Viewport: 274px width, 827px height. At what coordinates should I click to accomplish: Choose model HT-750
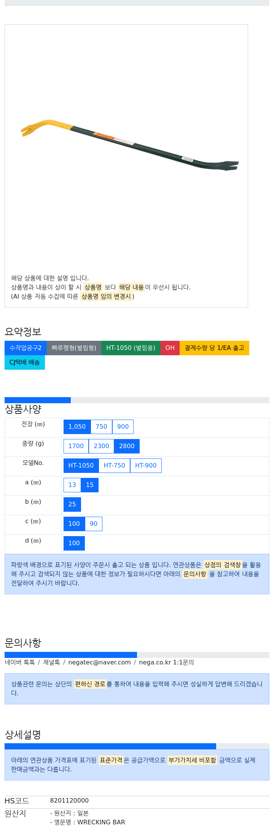pos(114,465)
